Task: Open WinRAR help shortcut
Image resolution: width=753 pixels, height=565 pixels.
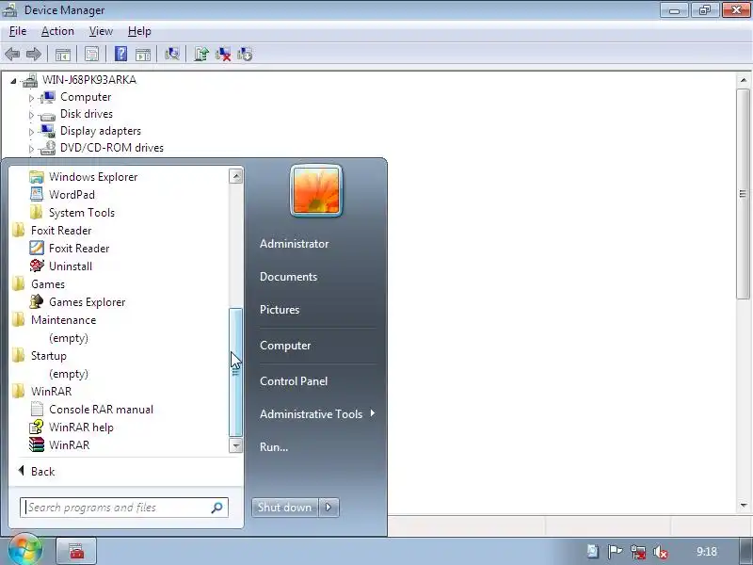Action: point(81,428)
